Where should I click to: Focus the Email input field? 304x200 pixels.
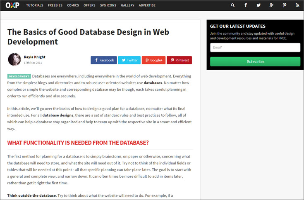tap(255, 47)
